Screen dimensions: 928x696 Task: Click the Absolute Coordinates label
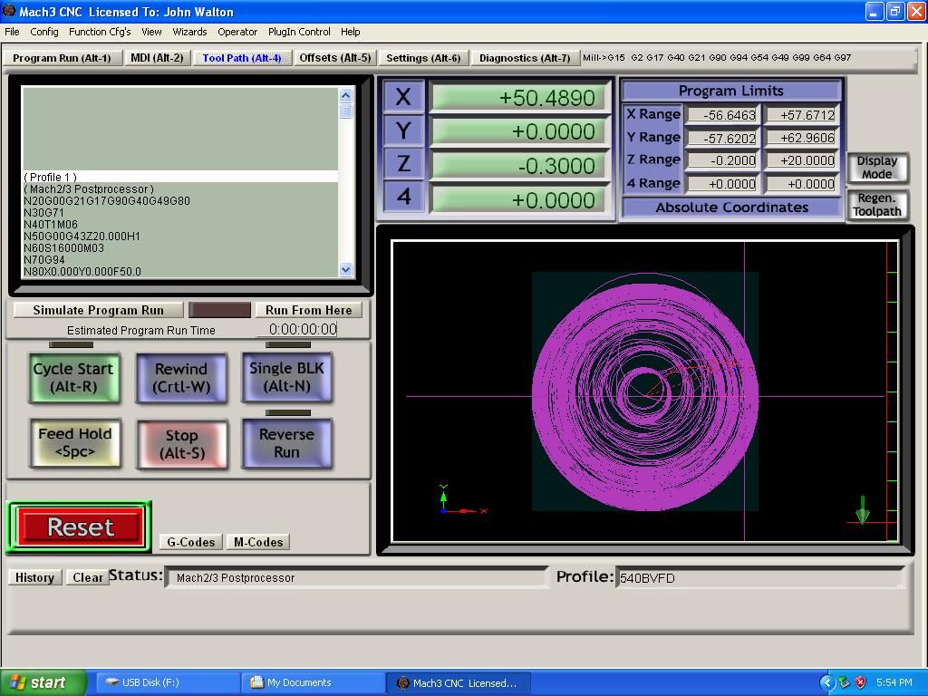[x=731, y=208]
